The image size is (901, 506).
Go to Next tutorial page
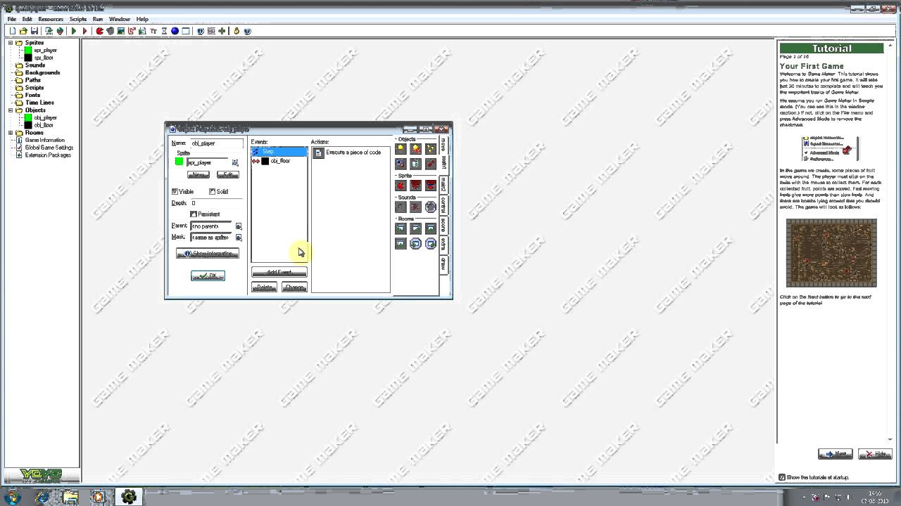point(836,454)
